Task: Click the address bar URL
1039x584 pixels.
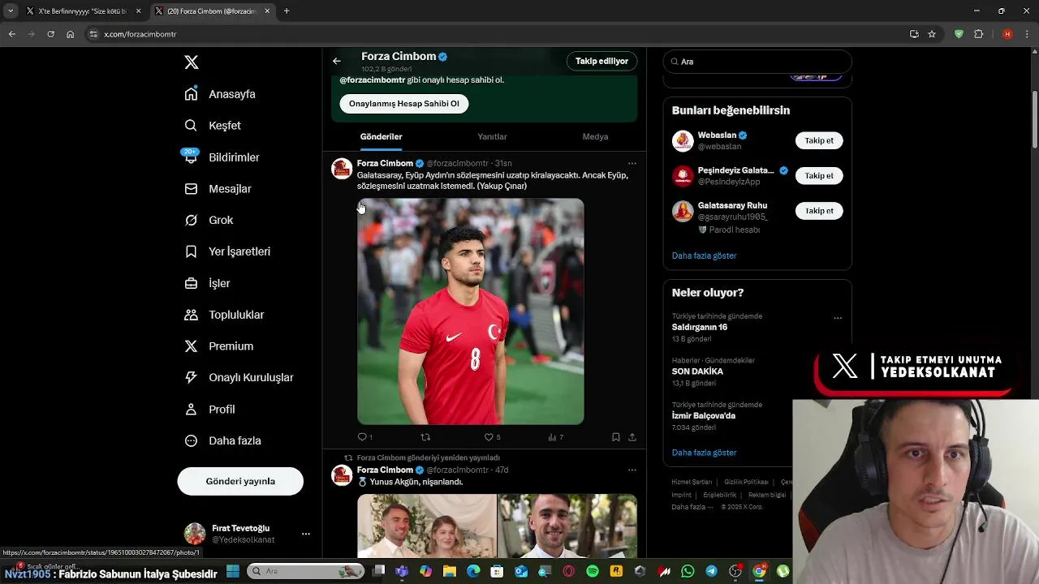Action: (140, 34)
